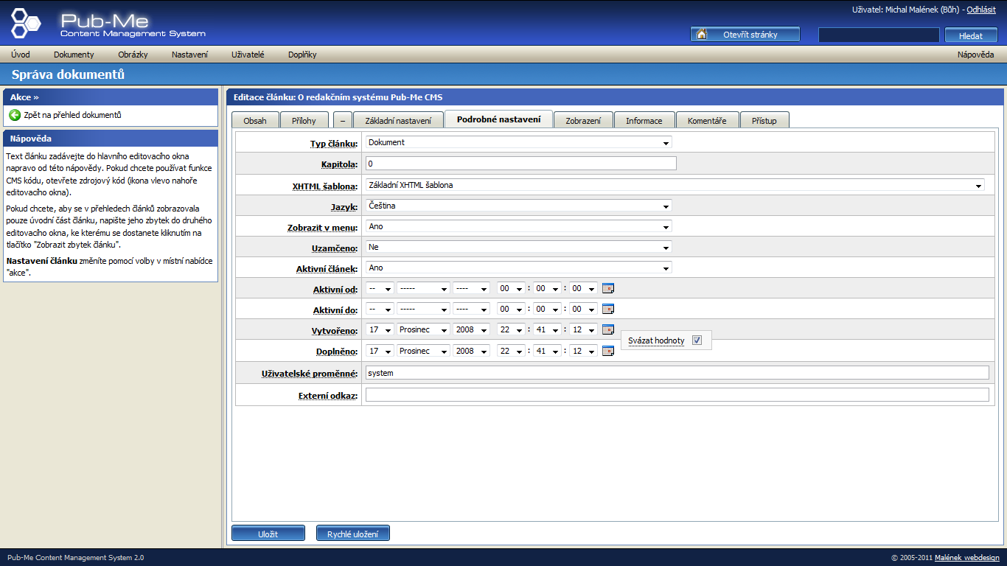
Task: Open the Vytvořeno minutes dropdown
Action: (547, 330)
